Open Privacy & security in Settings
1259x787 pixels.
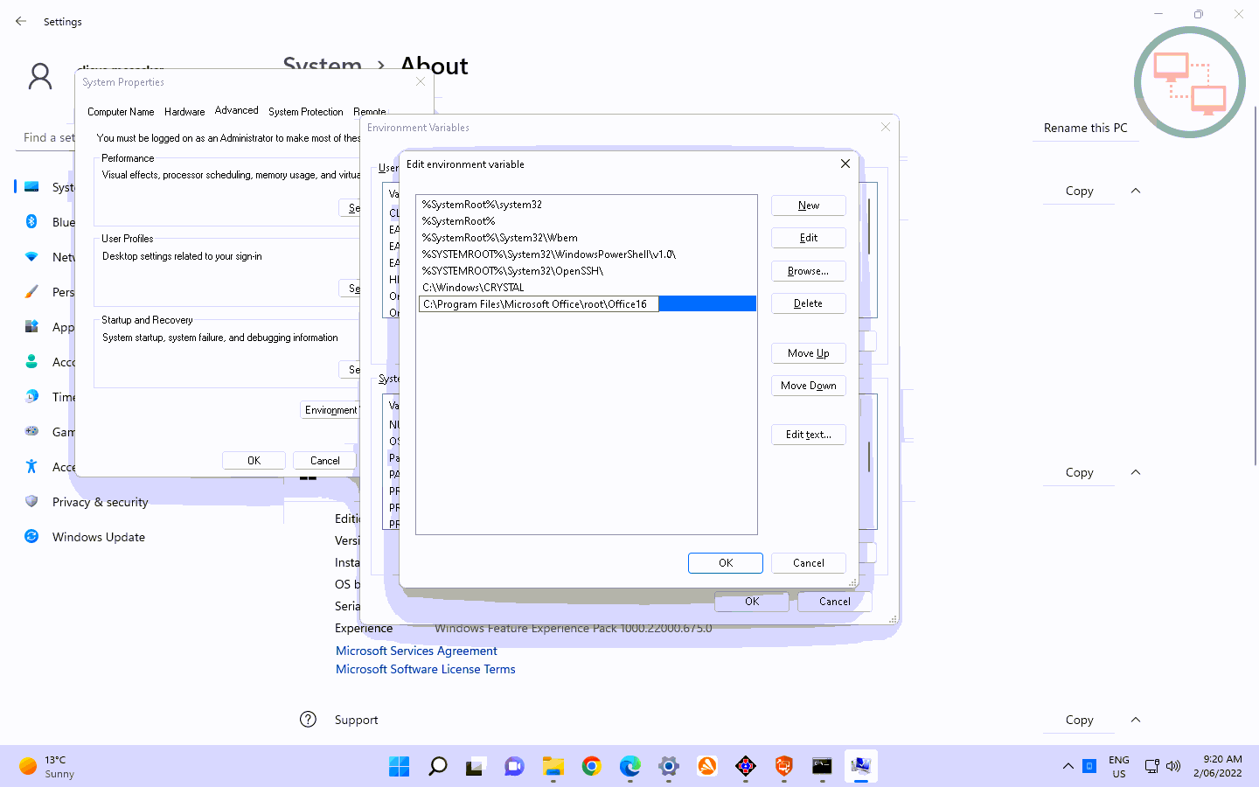[100, 502]
